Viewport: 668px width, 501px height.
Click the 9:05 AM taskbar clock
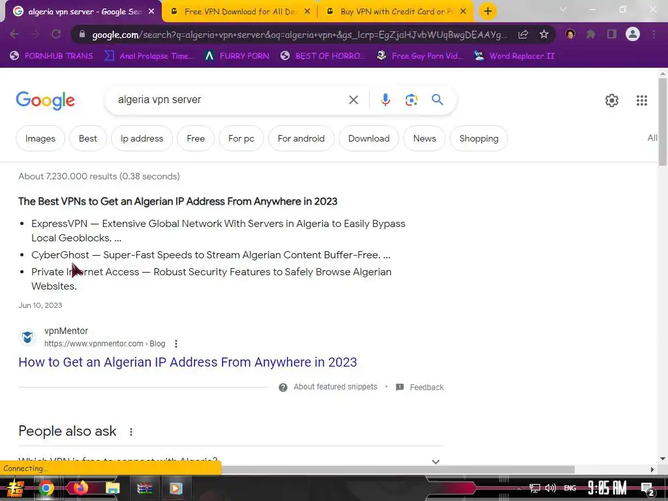(607, 488)
